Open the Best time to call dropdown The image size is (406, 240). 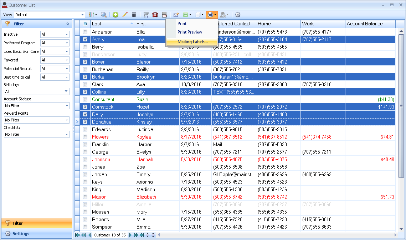tap(67, 77)
